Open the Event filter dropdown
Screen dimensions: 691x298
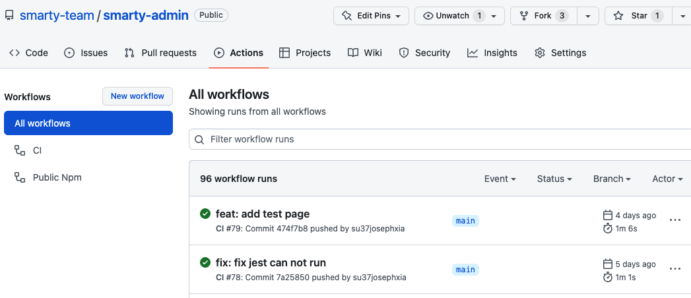point(500,179)
